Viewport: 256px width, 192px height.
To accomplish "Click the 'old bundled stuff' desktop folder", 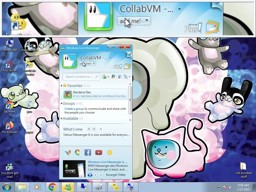I will point(243,170).
